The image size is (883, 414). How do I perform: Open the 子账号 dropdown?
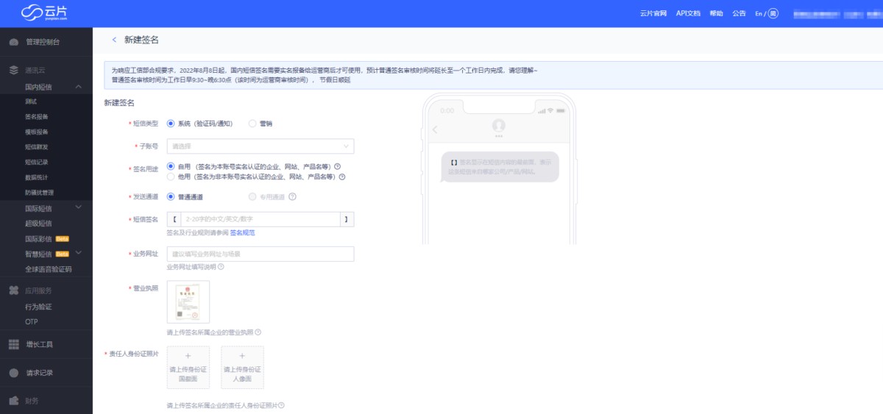(x=260, y=146)
